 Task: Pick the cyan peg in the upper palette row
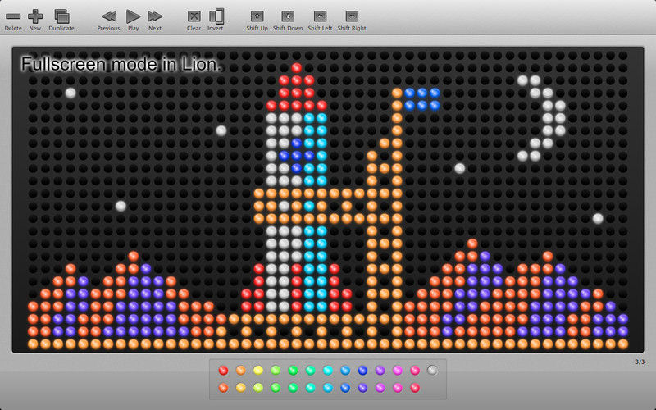[328, 371]
